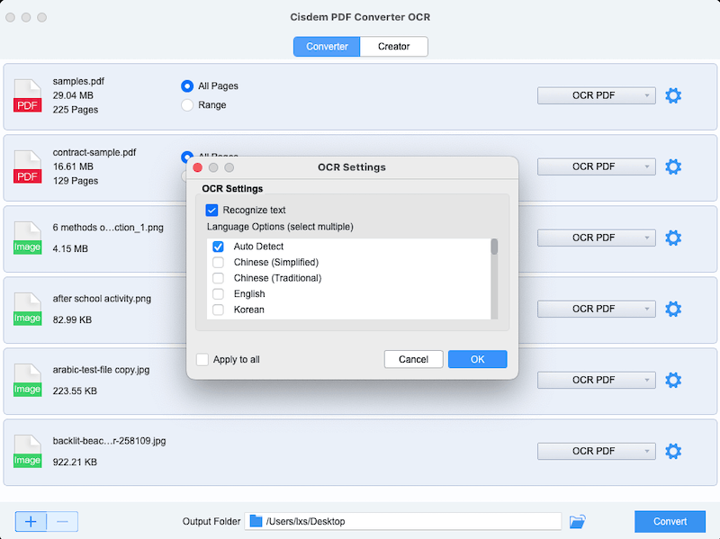Viewport: 720px width, 539px height.
Task: Click the Output Folder path field
Action: (403, 522)
